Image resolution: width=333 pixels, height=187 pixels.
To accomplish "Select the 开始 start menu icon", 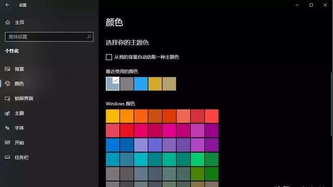I will click(x=7, y=142).
